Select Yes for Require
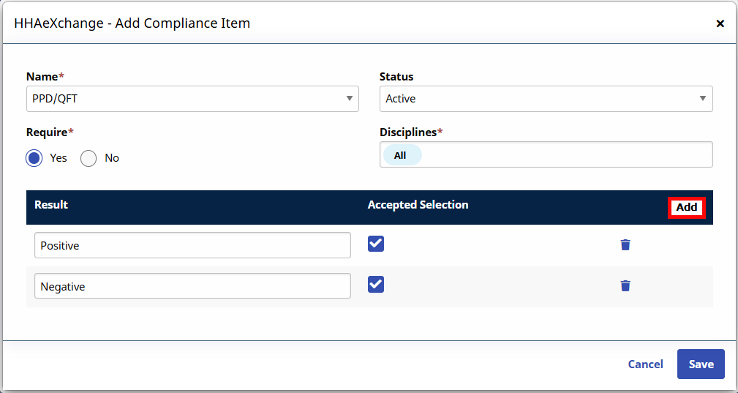This screenshot has height=393, width=738. tap(34, 158)
